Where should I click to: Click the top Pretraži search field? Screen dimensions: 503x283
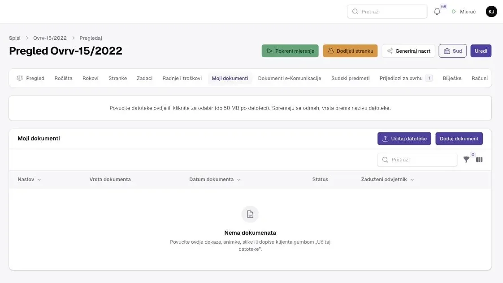[x=387, y=12]
